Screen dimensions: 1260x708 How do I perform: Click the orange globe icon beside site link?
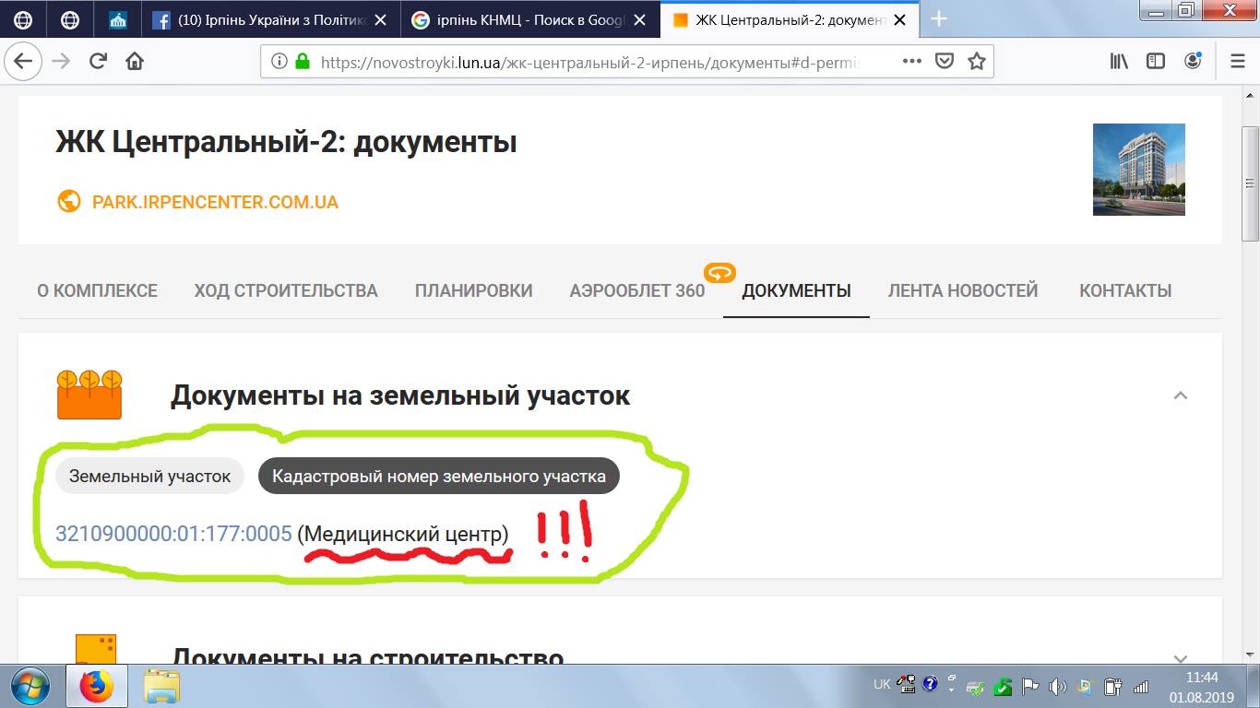pyautogui.click(x=68, y=201)
